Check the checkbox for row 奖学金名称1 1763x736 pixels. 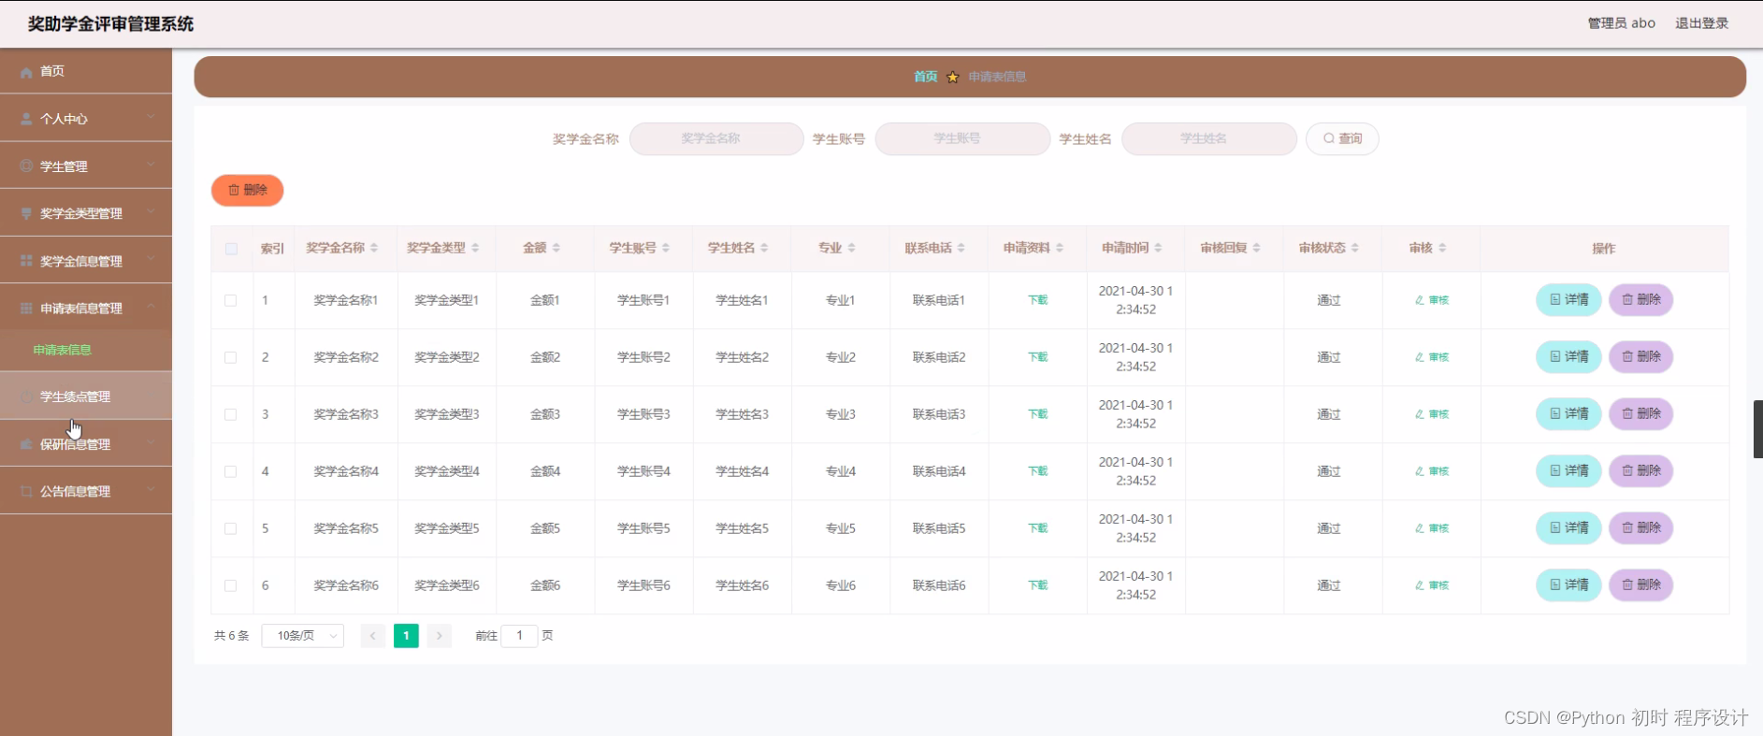click(x=231, y=300)
